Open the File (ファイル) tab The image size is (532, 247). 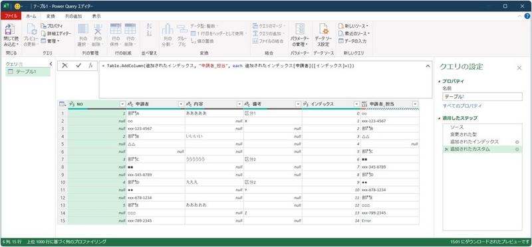click(11, 16)
